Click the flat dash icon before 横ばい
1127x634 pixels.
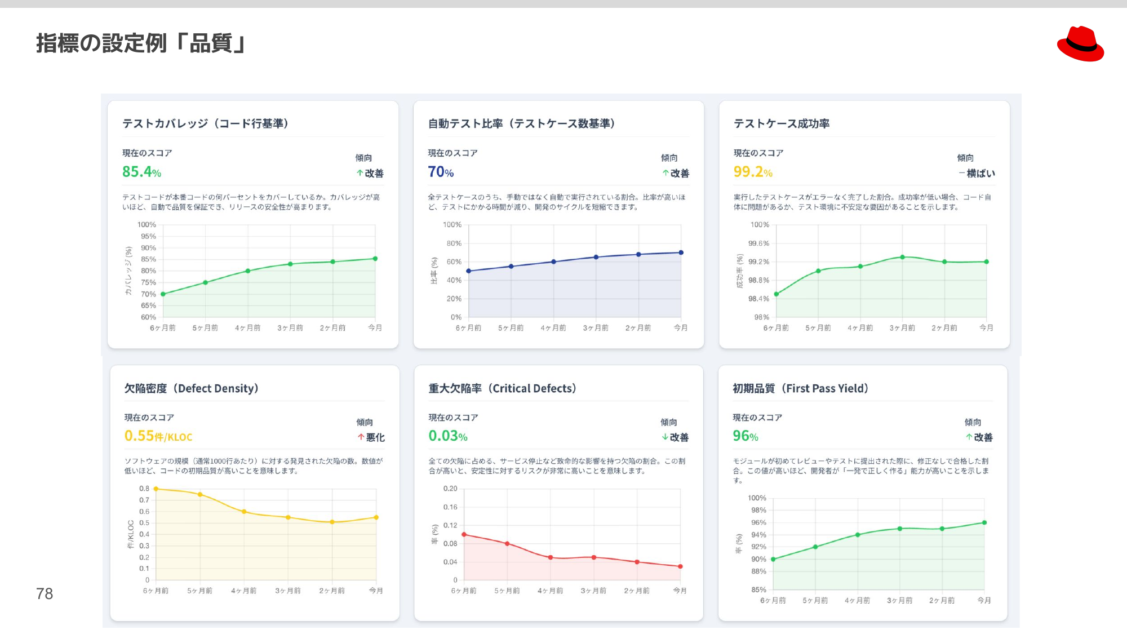point(961,173)
